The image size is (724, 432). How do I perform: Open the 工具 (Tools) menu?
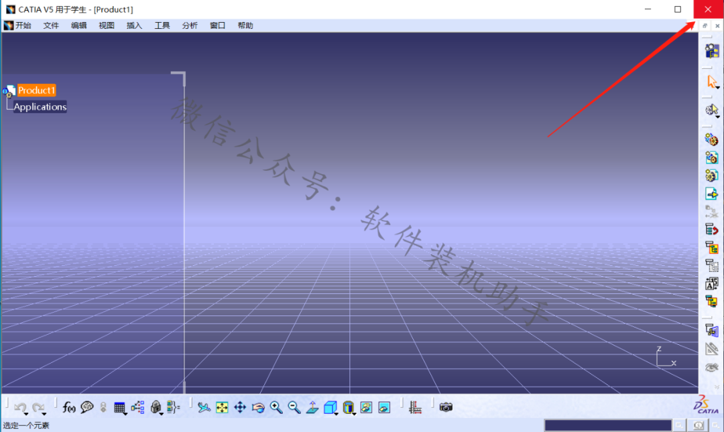pyautogui.click(x=162, y=25)
